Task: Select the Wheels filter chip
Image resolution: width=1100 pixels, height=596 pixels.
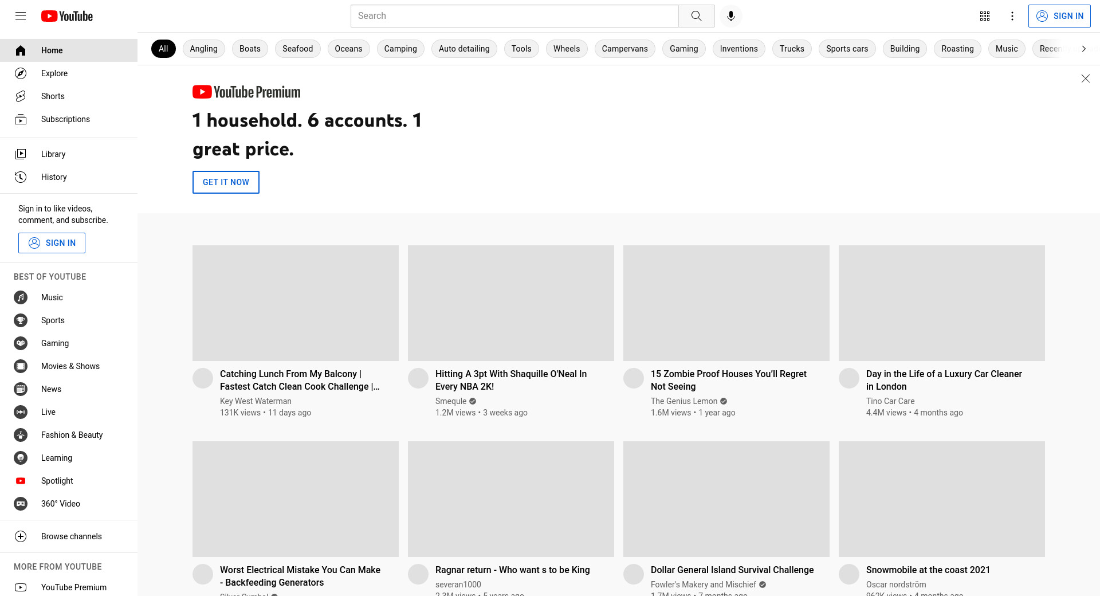Action: pos(567,49)
